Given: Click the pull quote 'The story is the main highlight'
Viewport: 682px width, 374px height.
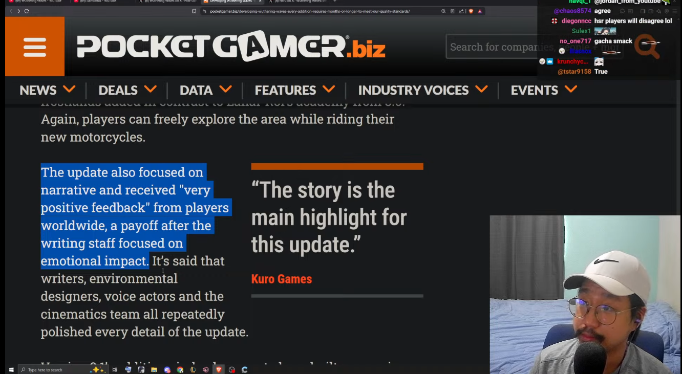Looking at the screenshot, I should (329, 217).
